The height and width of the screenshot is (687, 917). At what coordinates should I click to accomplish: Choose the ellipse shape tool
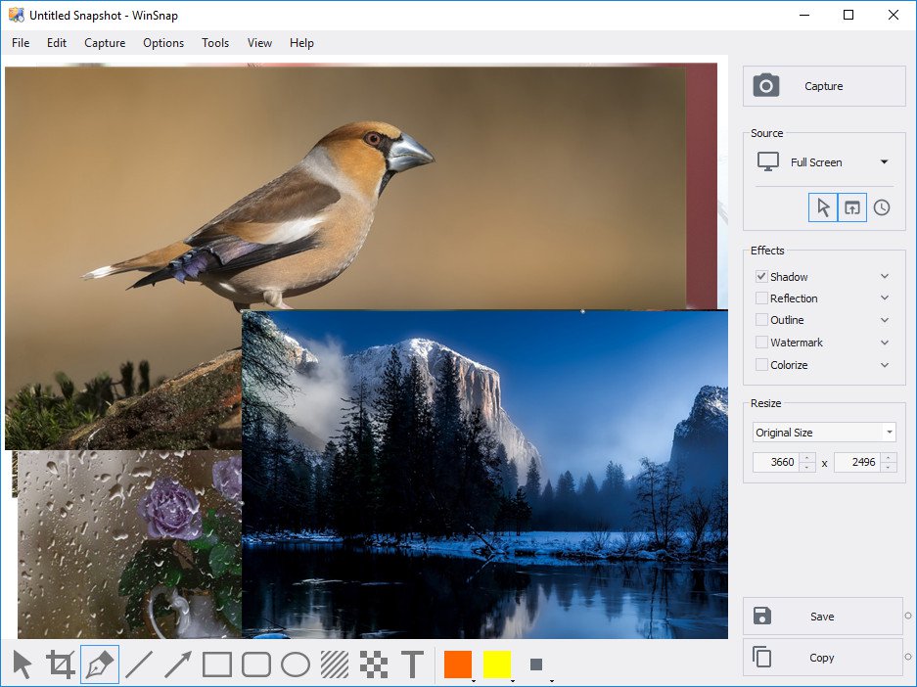tap(295, 663)
